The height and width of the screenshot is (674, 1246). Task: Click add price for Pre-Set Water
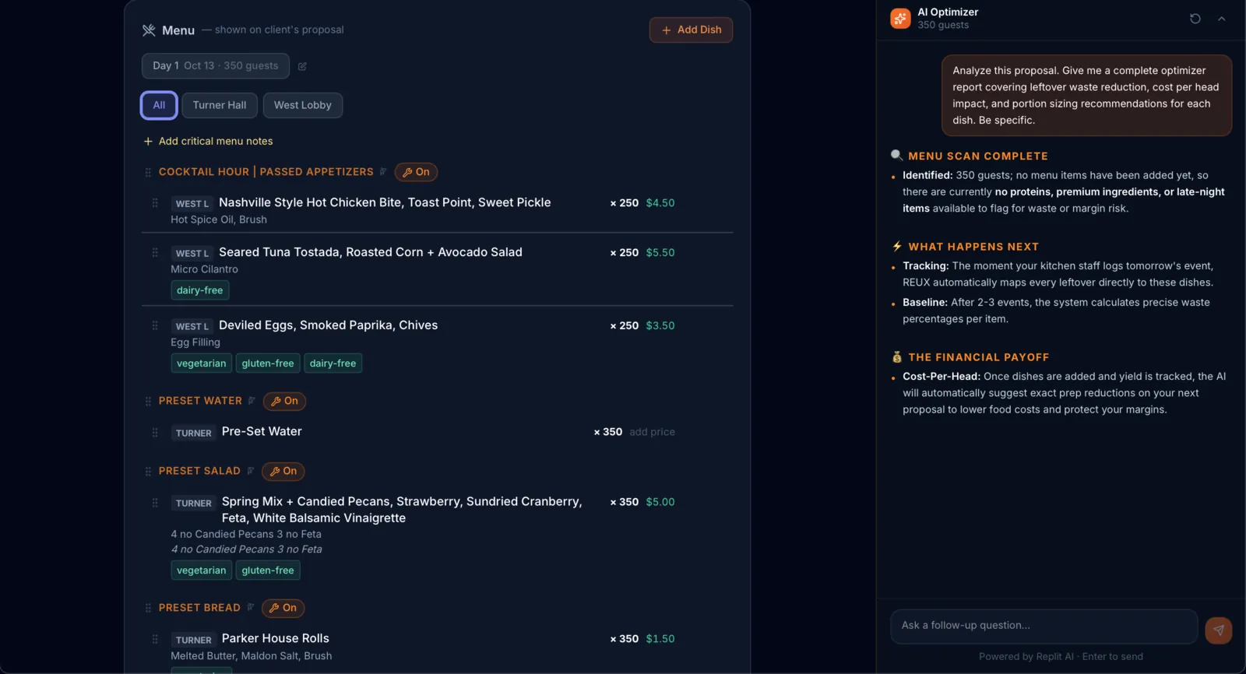click(x=652, y=432)
